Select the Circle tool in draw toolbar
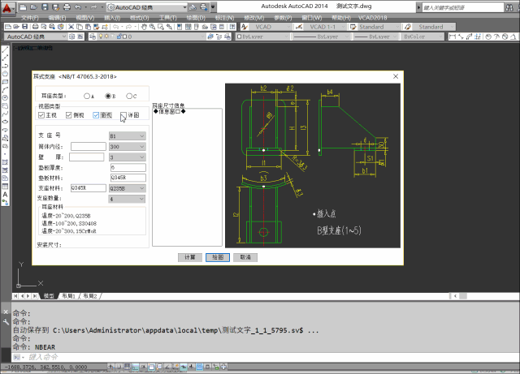Screen dimensions: 520x374 click(x=5, y=97)
